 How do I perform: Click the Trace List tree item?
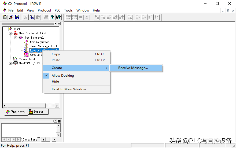tap(27, 59)
